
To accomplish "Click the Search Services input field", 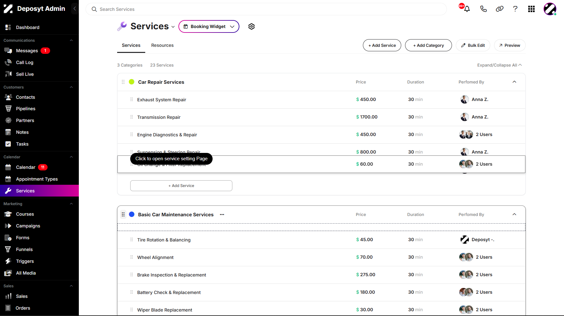I will coord(266,9).
